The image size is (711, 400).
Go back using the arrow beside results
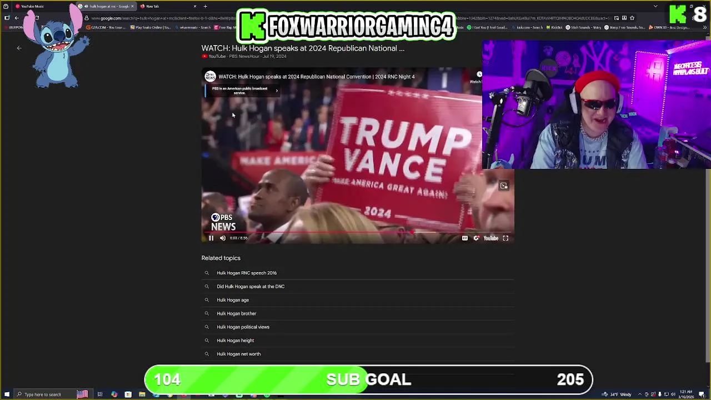pos(19,48)
